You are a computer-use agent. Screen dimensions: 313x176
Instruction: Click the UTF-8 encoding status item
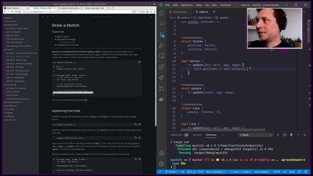(277, 172)
